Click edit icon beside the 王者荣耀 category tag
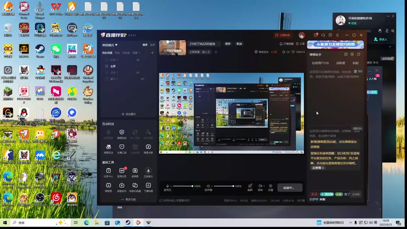The image size is (407, 229). coord(216,52)
